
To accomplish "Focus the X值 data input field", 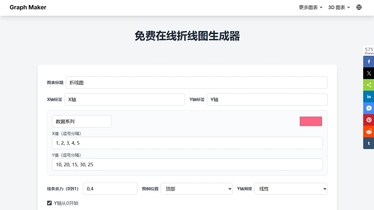I will 187,143.
